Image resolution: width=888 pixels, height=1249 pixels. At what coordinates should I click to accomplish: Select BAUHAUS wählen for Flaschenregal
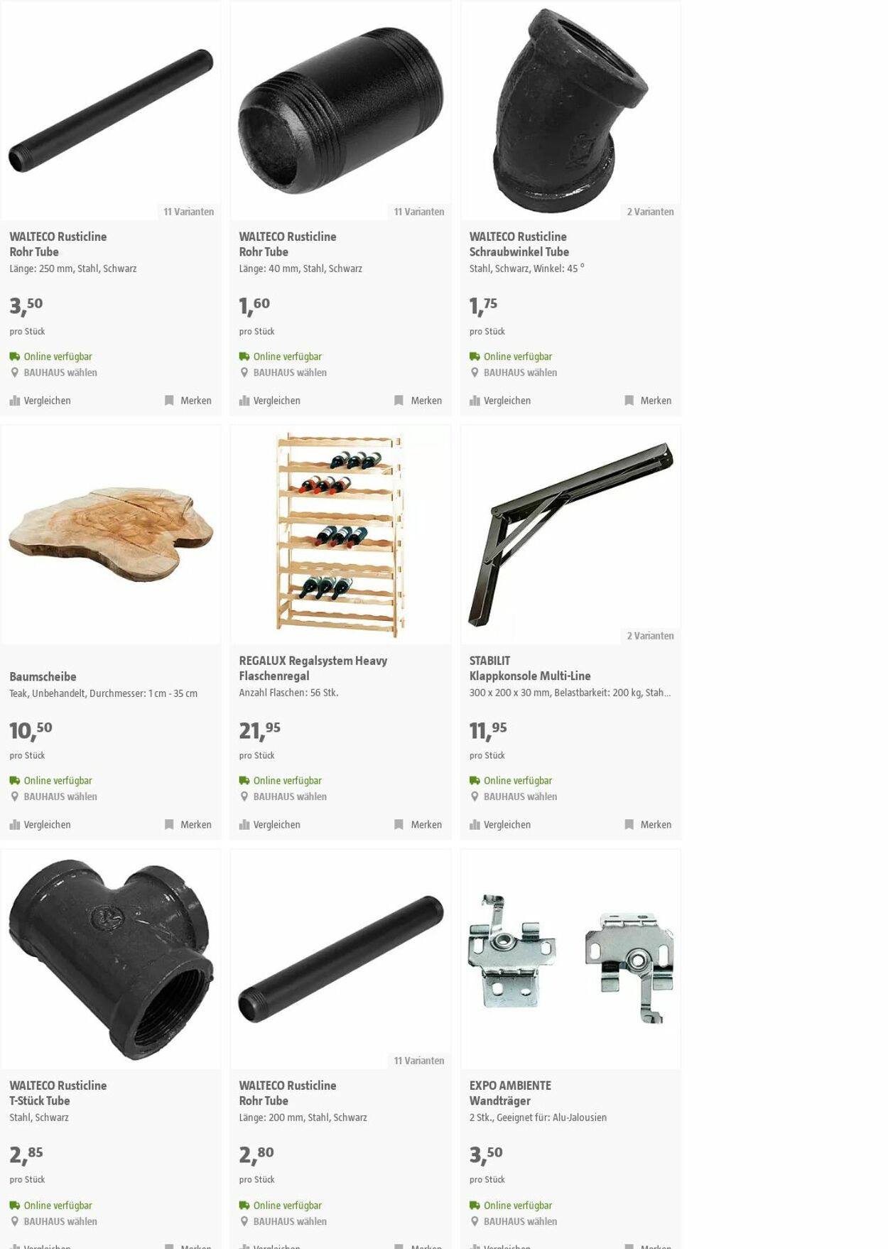(x=283, y=796)
